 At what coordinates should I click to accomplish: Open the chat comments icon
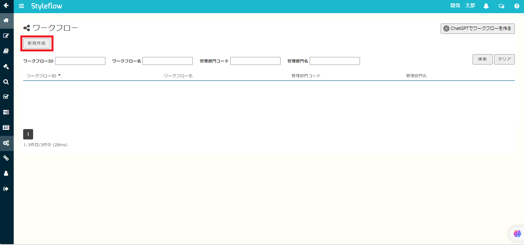click(501, 6)
